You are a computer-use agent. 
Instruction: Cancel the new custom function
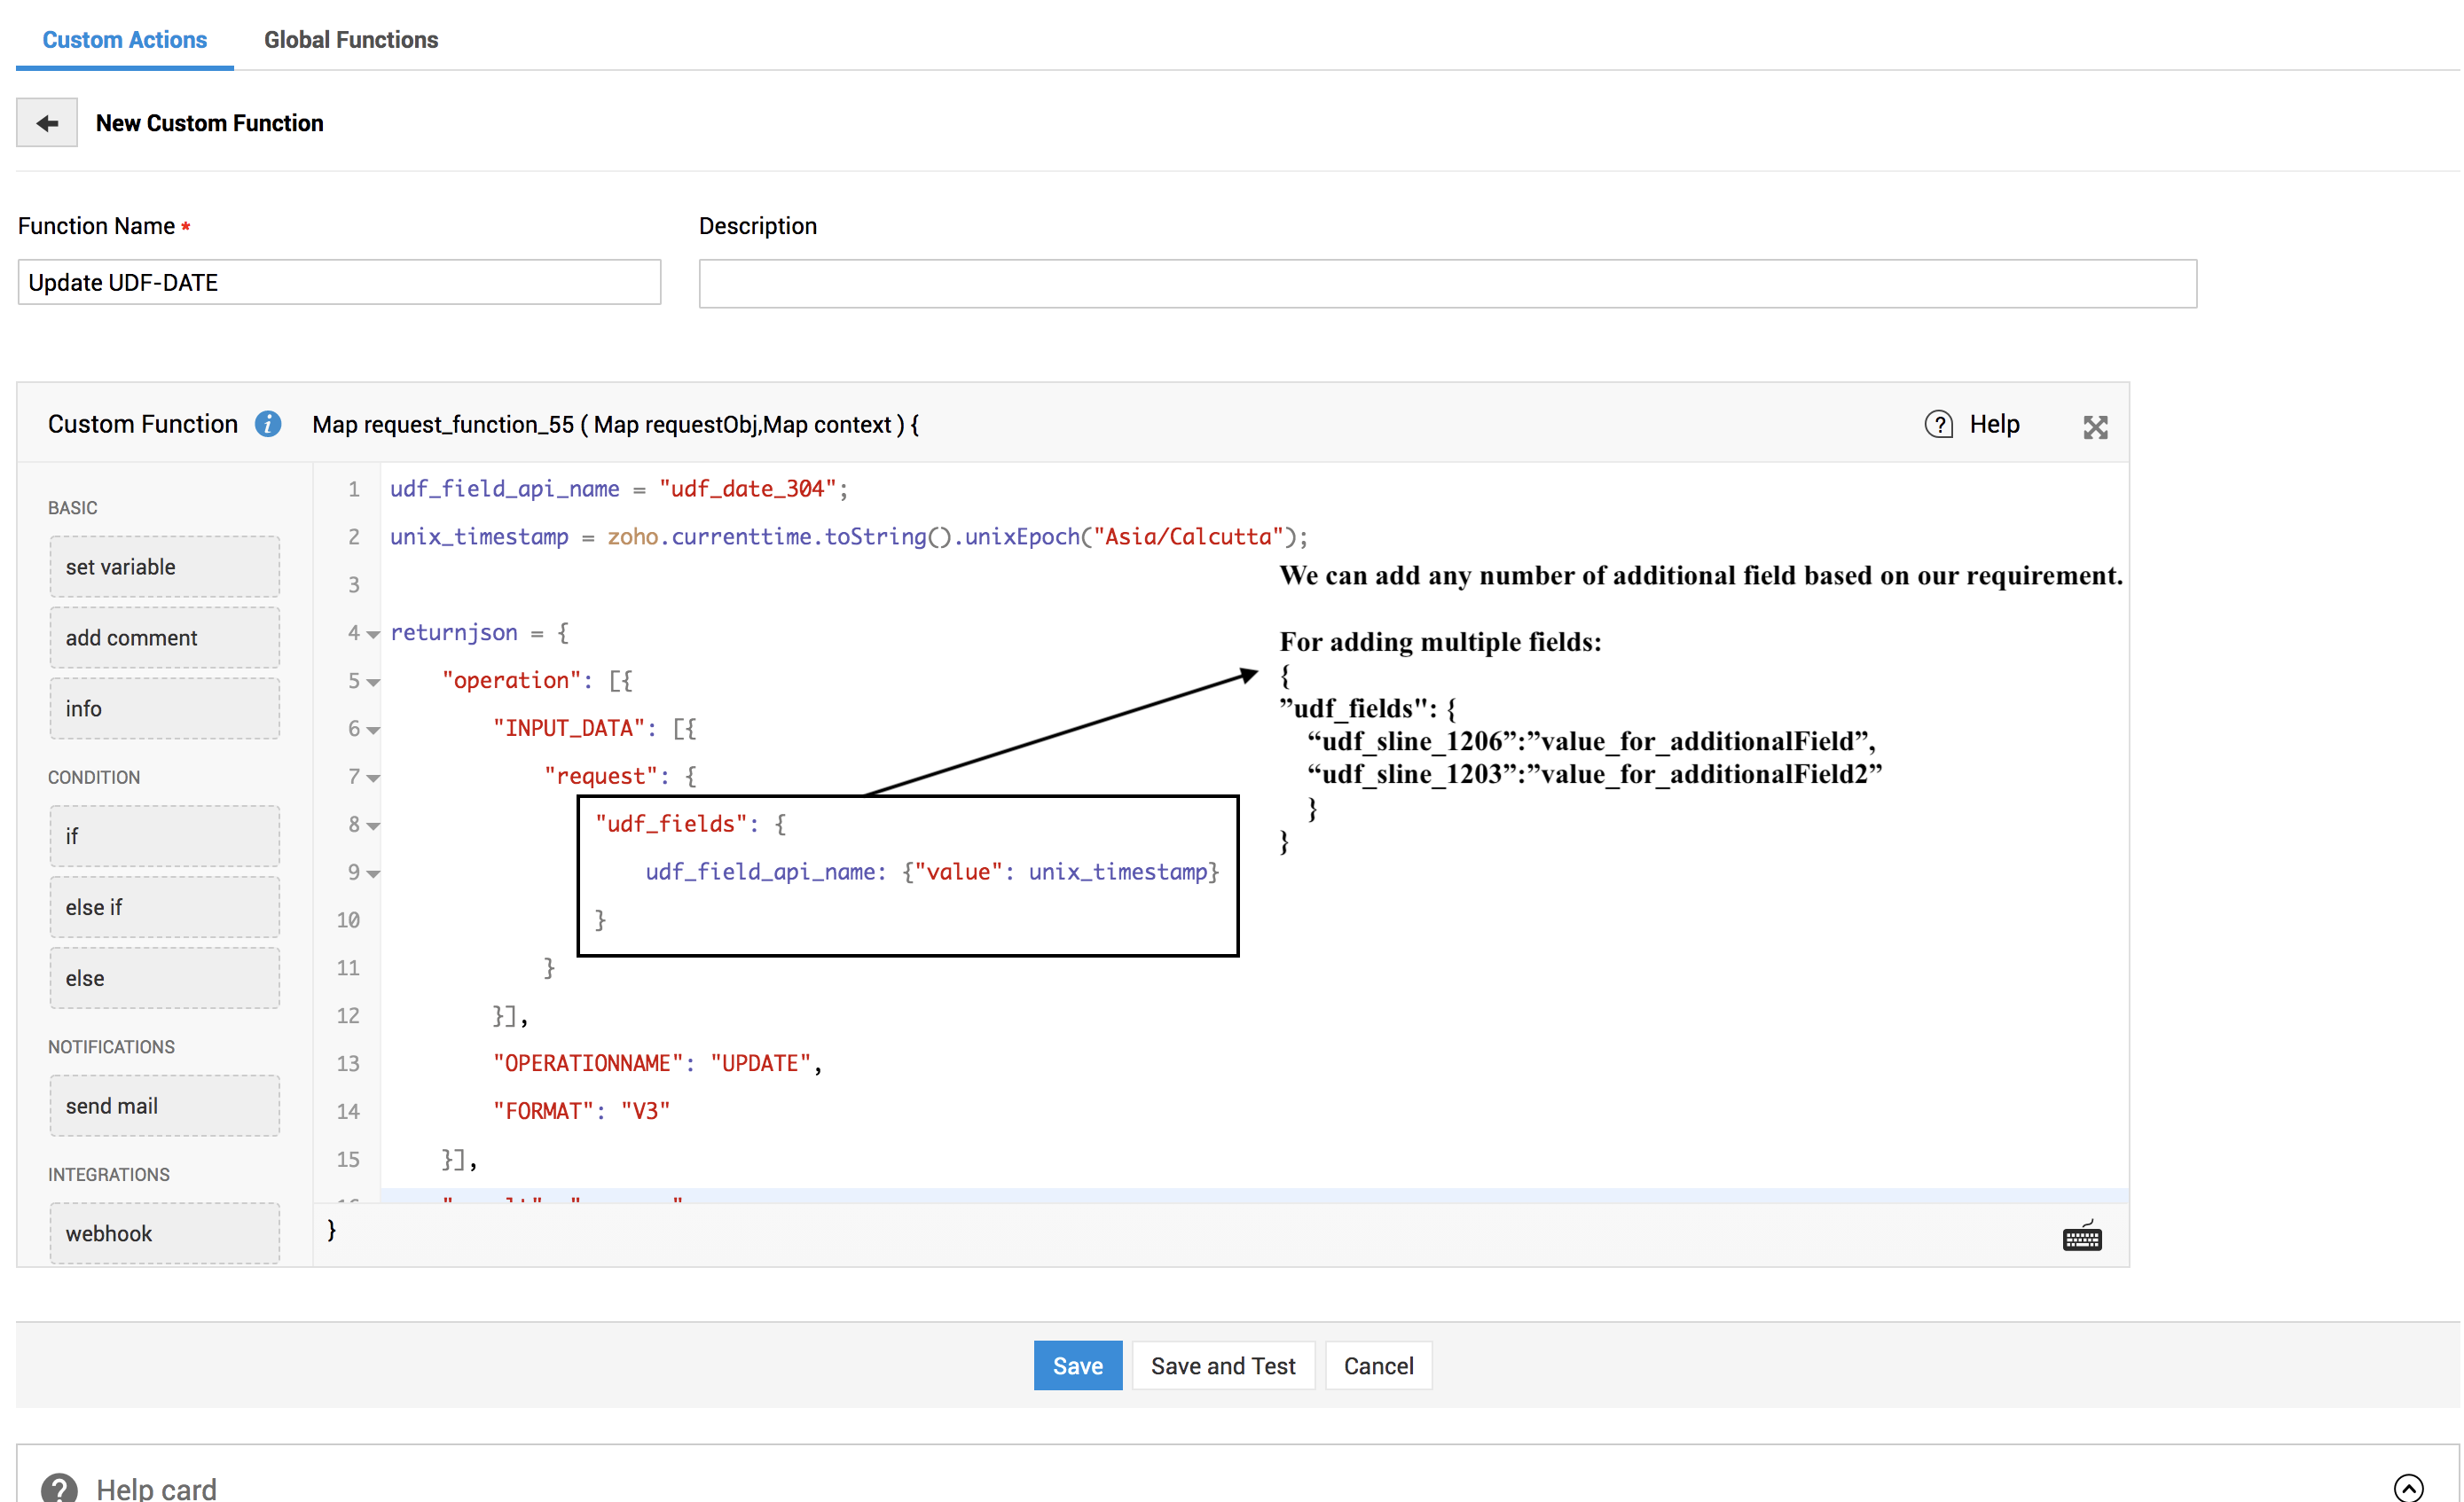pyautogui.click(x=1377, y=1365)
